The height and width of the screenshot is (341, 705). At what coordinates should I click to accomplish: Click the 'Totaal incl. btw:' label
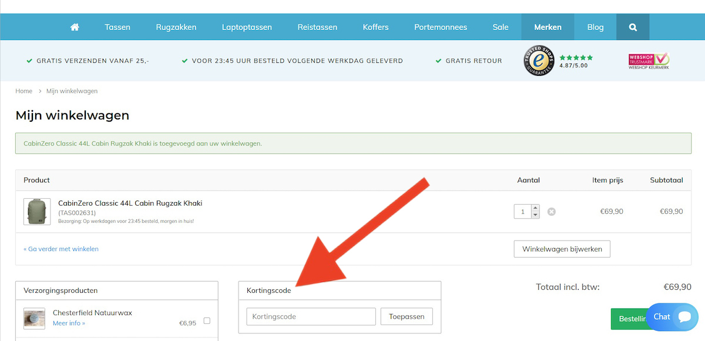(x=568, y=287)
